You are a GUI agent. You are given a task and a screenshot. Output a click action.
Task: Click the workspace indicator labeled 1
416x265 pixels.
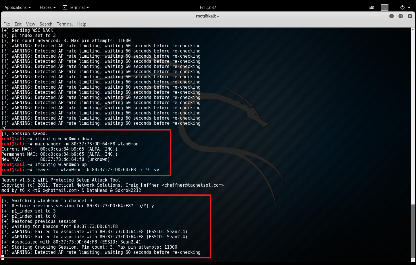pyautogui.click(x=385, y=7)
